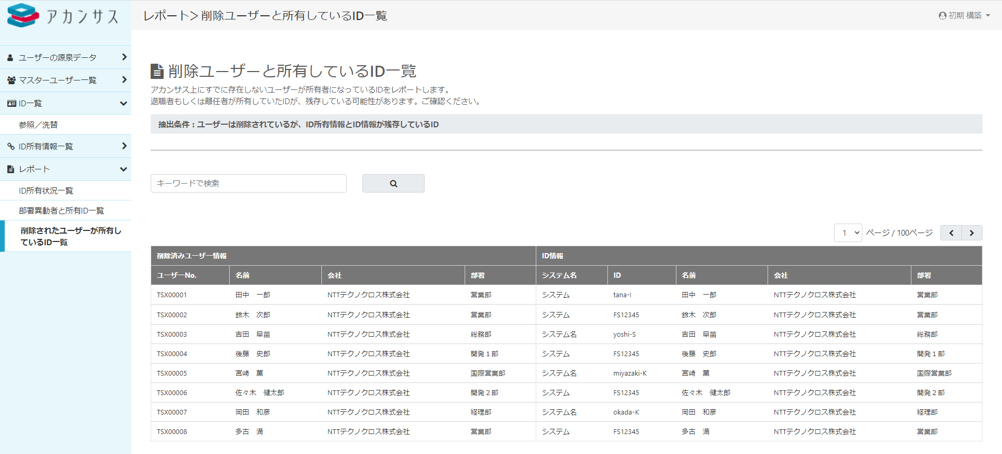Click the document icon in page heading
This screenshot has height=454, width=1002.
157,71
